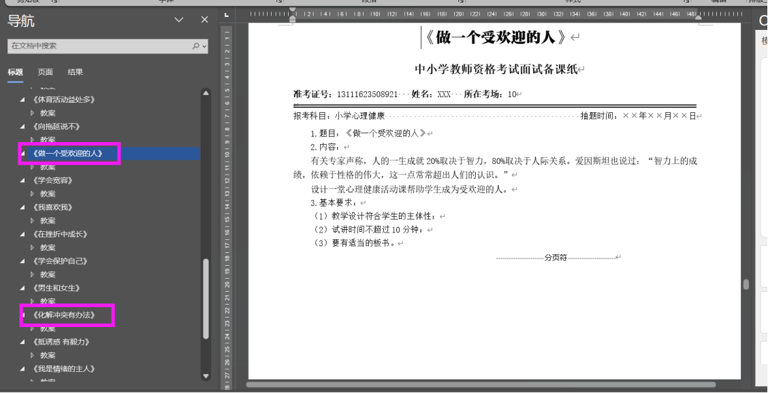Click the search magnifier icon in navigation pane
The width and height of the screenshot is (768, 393).
(195, 46)
